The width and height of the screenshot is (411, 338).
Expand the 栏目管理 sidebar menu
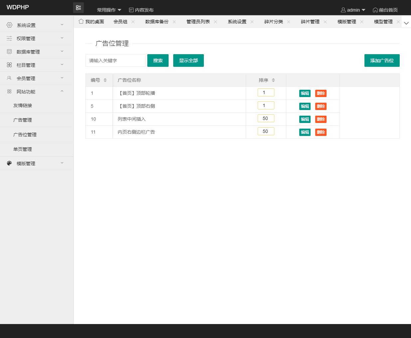[62, 64]
